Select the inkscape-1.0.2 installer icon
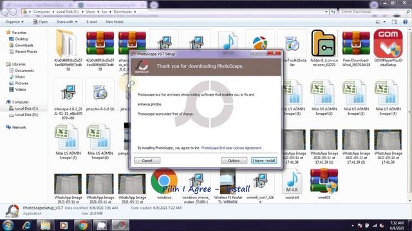 point(68,92)
